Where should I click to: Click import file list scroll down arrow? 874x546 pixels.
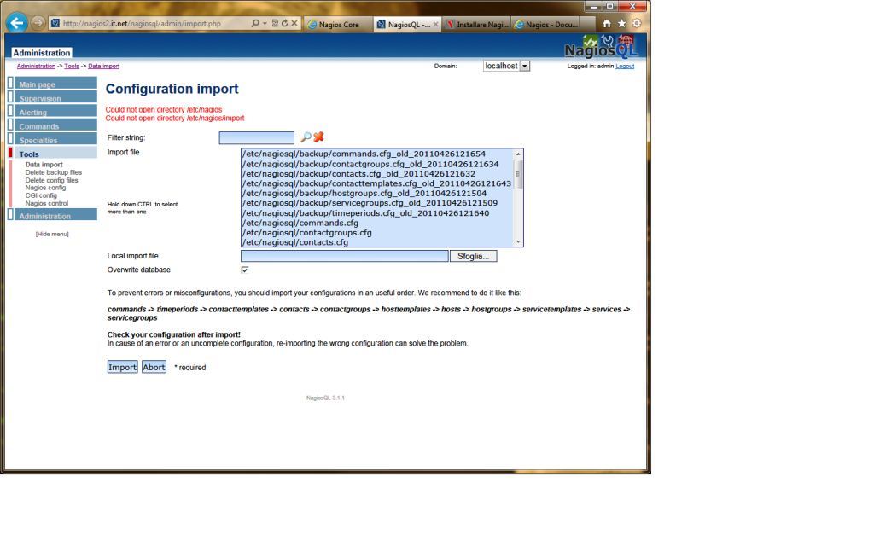click(x=518, y=241)
